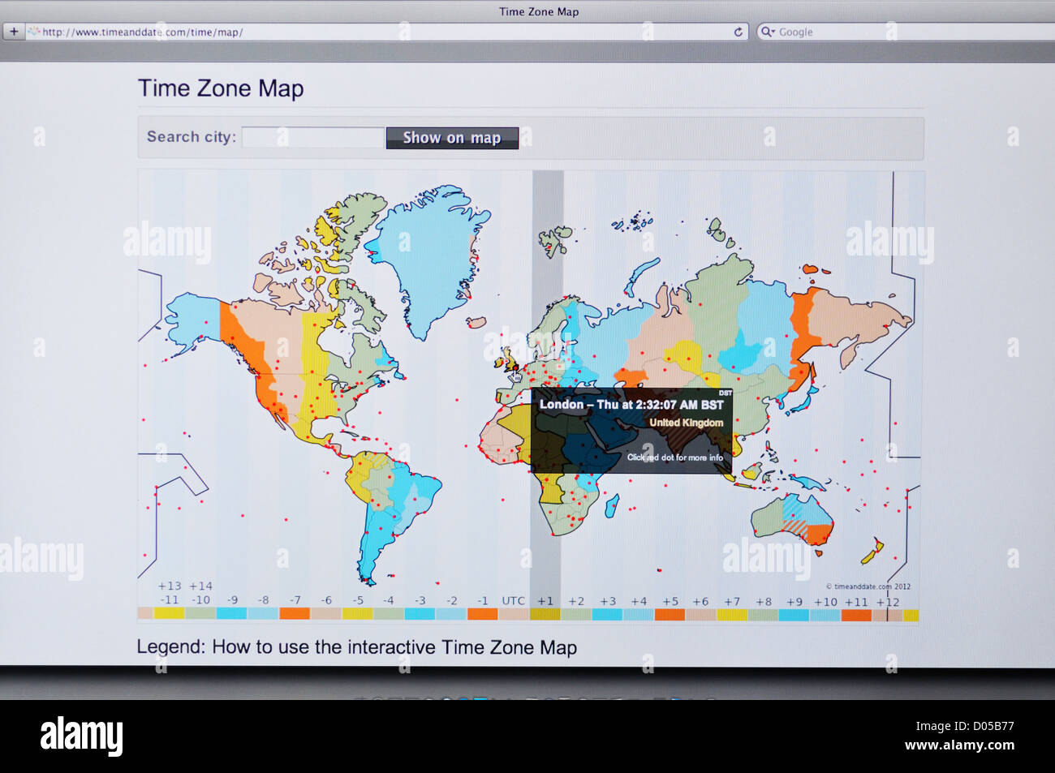This screenshot has width=1055, height=773.
Task: Click a red dot marker in Brazil
Action: (415, 500)
